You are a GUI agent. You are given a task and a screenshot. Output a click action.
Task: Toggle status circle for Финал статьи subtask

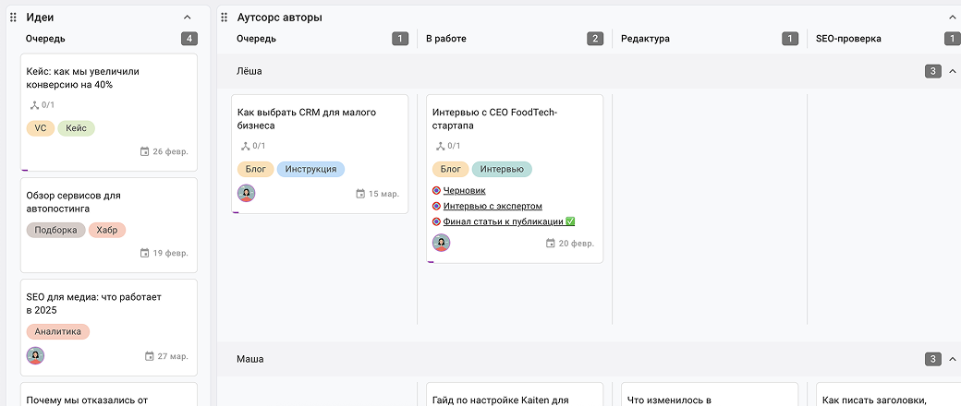[x=436, y=221]
